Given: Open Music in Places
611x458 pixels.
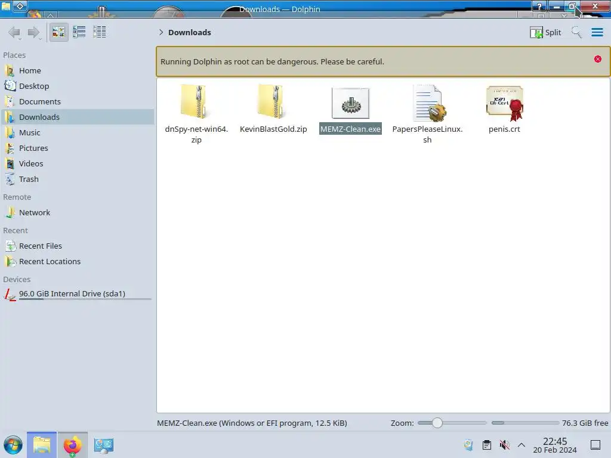Looking at the screenshot, I should tap(77, 133).
